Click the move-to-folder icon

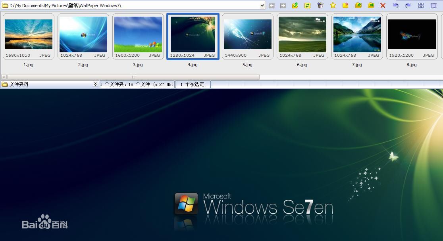coord(371,6)
